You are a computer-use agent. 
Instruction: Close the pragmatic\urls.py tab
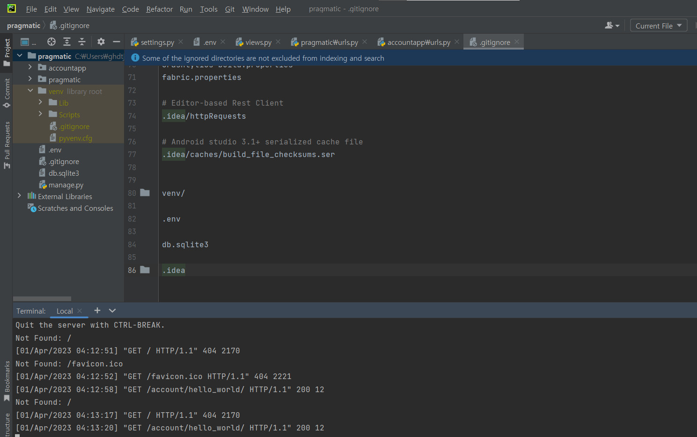pyautogui.click(x=365, y=42)
